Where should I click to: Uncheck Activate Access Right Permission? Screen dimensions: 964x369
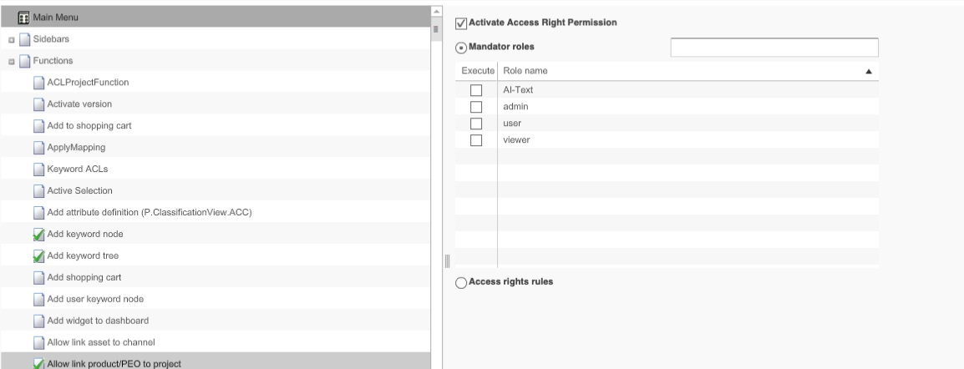click(461, 23)
